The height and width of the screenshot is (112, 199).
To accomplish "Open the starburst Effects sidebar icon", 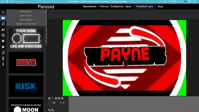I will click(3, 41).
